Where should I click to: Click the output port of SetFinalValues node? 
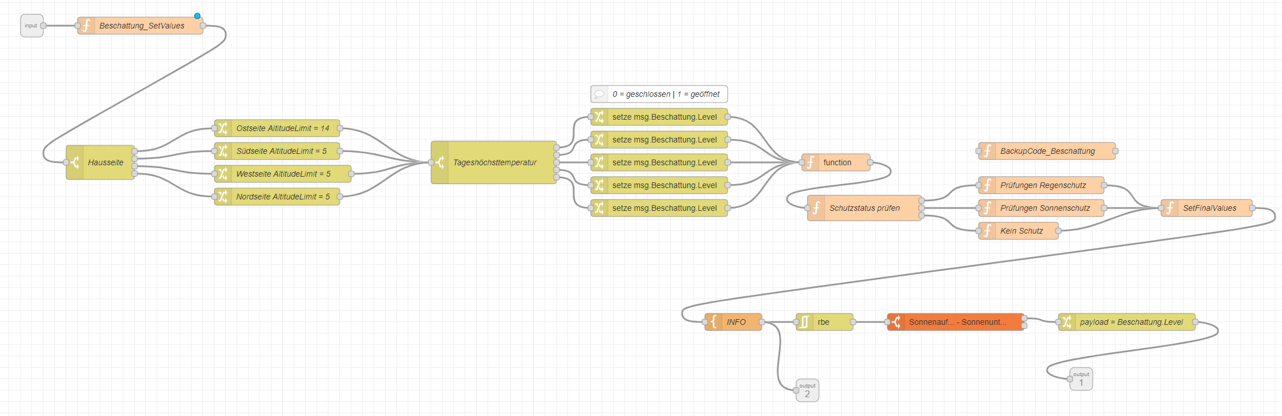pyautogui.click(x=1252, y=208)
